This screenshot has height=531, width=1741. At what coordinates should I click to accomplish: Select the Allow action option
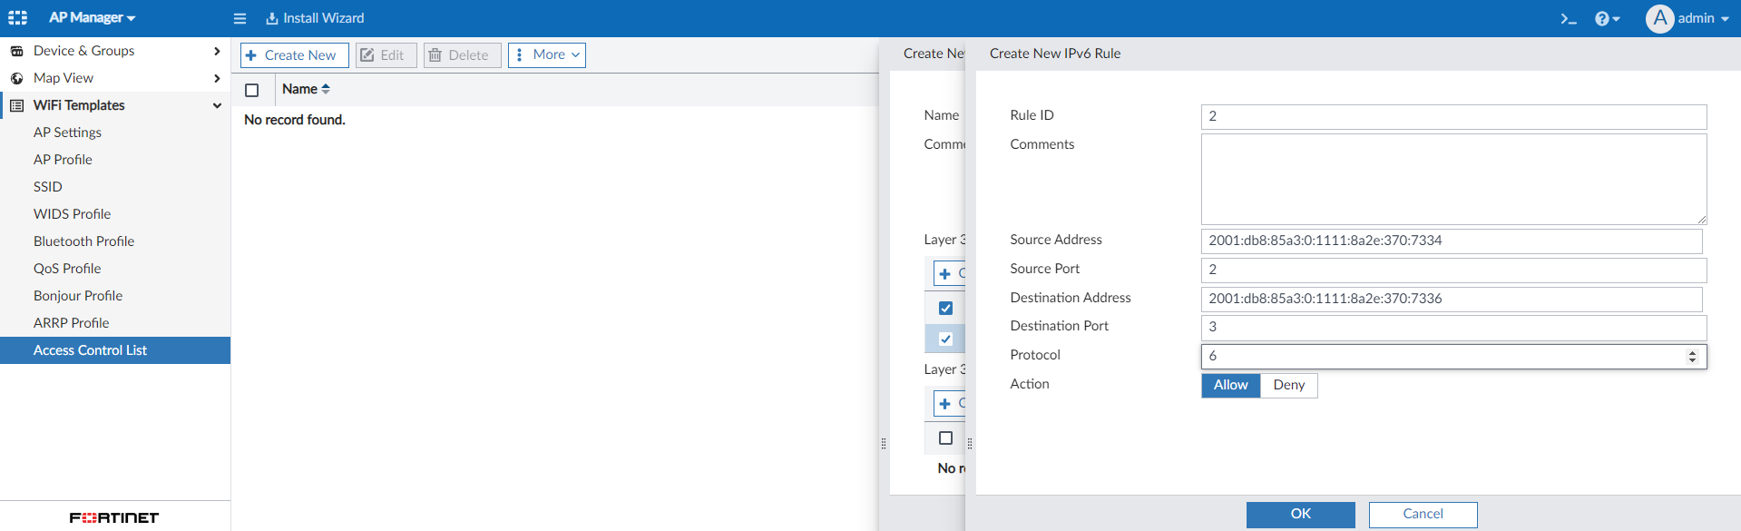click(1230, 385)
